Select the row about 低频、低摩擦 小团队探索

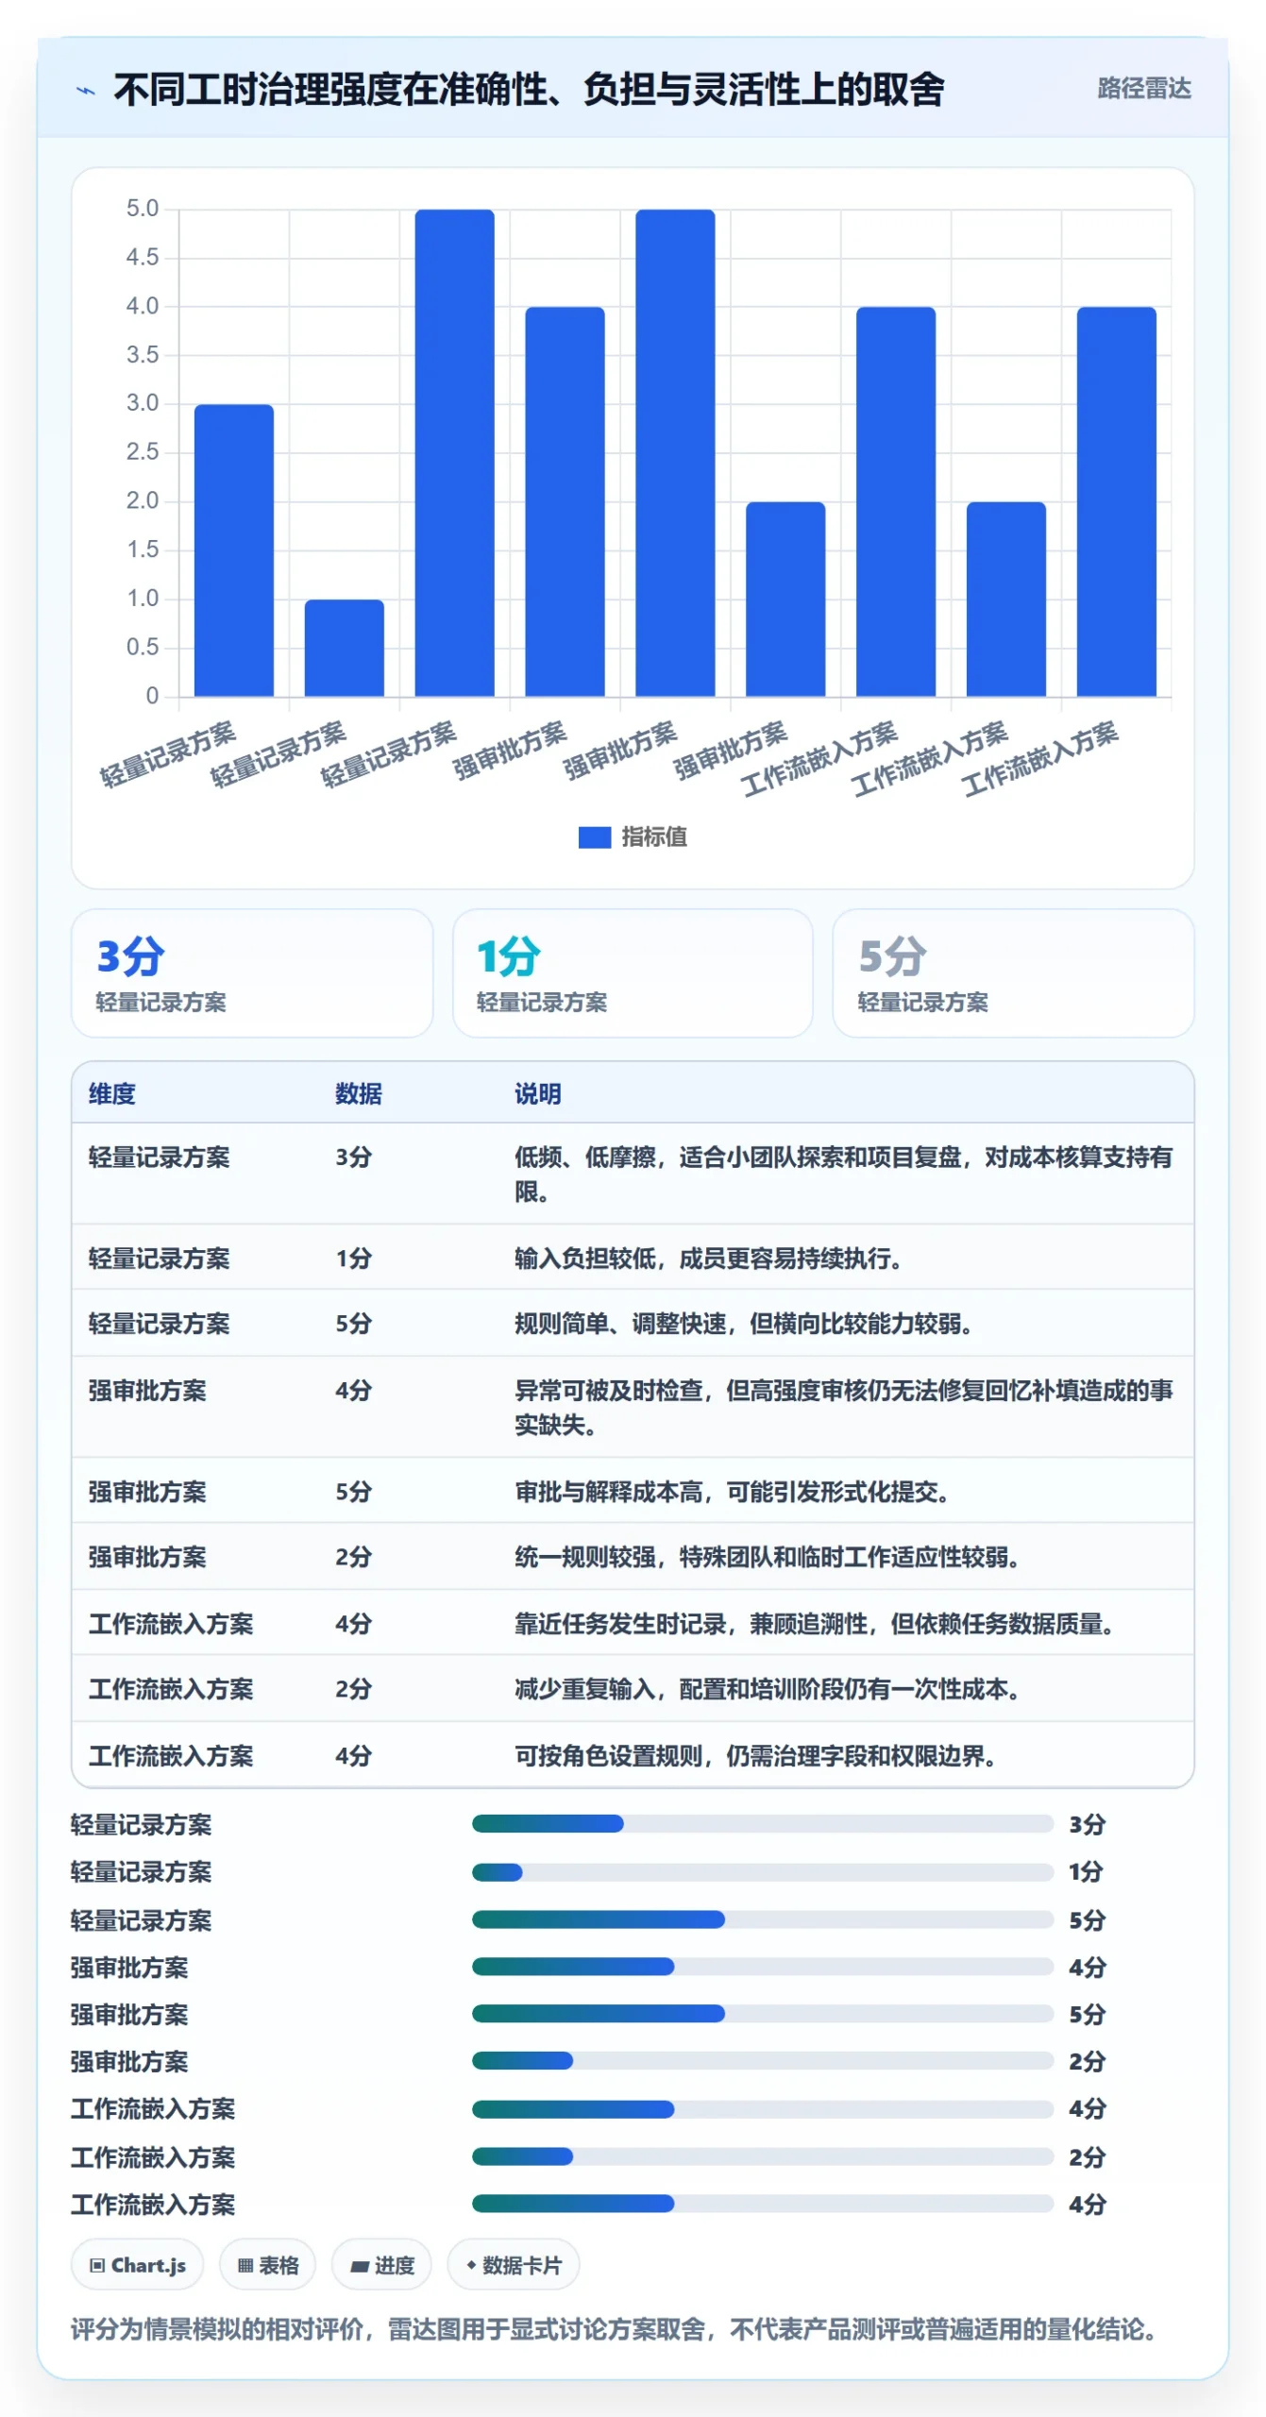coord(633,1174)
